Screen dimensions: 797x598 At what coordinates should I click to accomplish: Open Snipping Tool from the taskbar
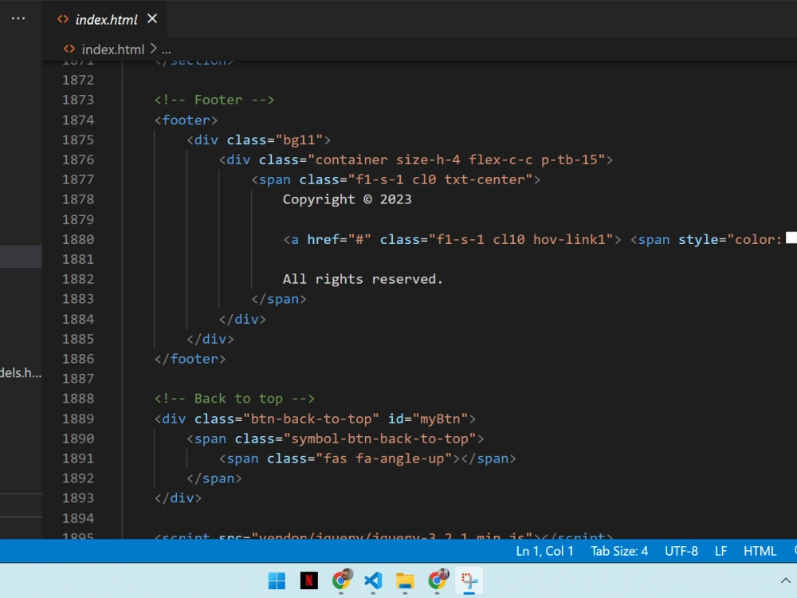pos(469,580)
